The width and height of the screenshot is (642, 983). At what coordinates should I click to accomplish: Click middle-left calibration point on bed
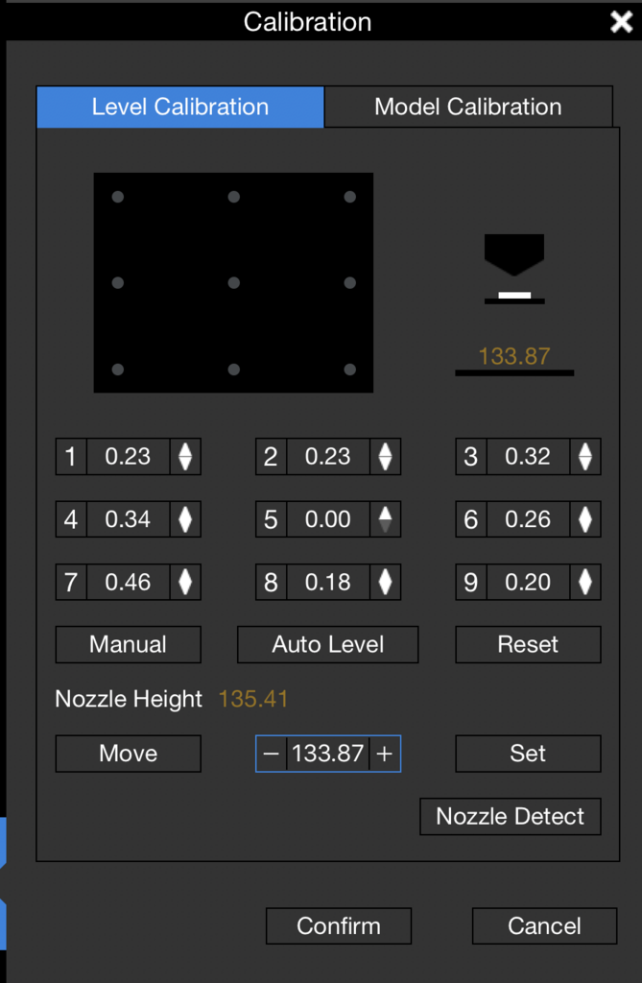pos(117,283)
